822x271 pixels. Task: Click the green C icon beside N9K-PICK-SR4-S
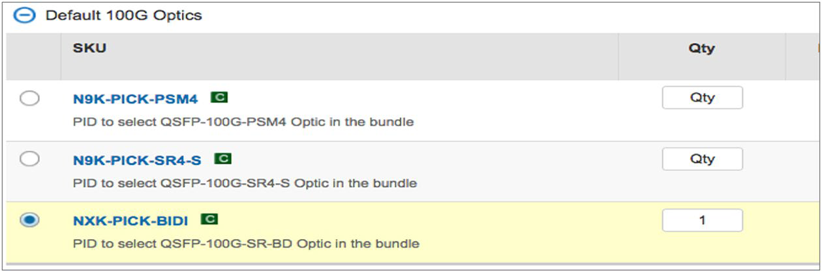click(x=223, y=159)
